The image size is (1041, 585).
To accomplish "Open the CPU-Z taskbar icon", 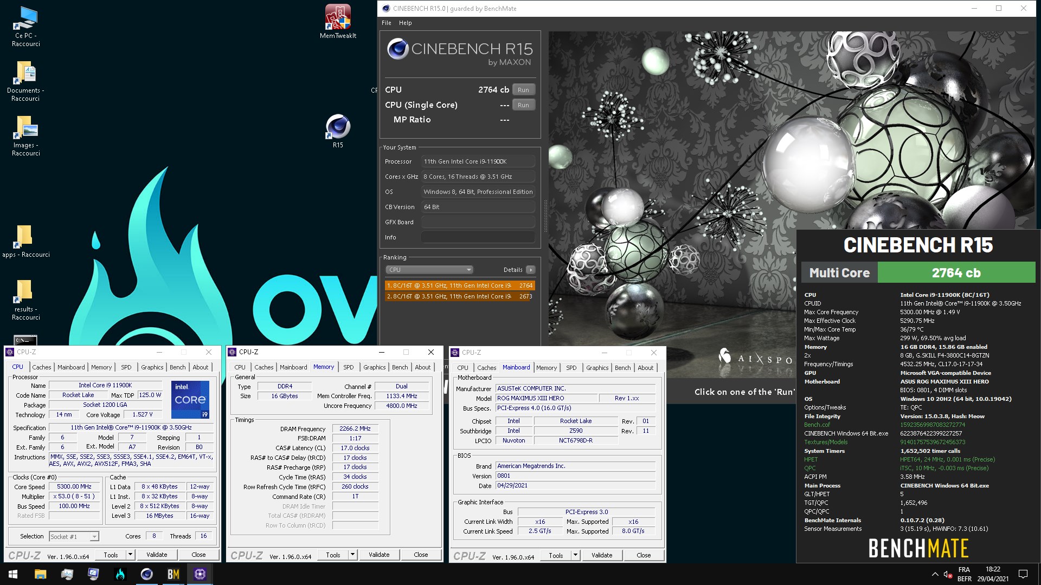I will click(200, 574).
